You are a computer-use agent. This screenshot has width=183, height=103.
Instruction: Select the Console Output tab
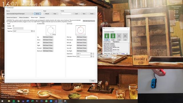(107, 42)
